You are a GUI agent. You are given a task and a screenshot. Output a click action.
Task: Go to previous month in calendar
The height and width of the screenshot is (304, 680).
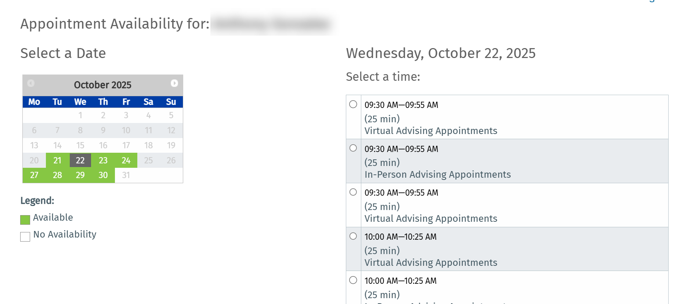pos(31,83)
